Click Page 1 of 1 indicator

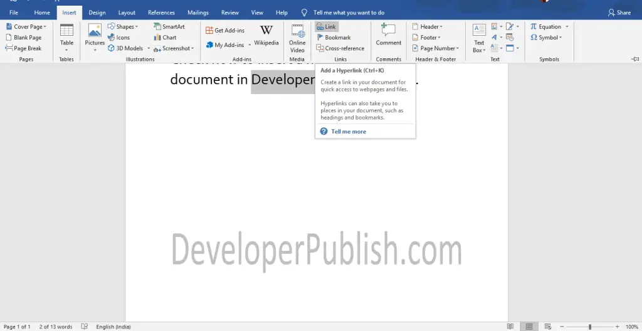pos(17,327)
